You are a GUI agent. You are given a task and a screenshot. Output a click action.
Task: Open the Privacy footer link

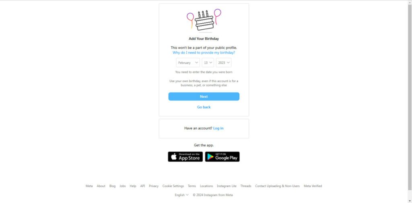click(154, 186)
